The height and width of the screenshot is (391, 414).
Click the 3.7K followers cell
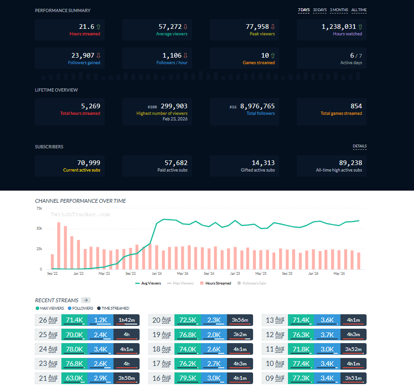point(327,335)
